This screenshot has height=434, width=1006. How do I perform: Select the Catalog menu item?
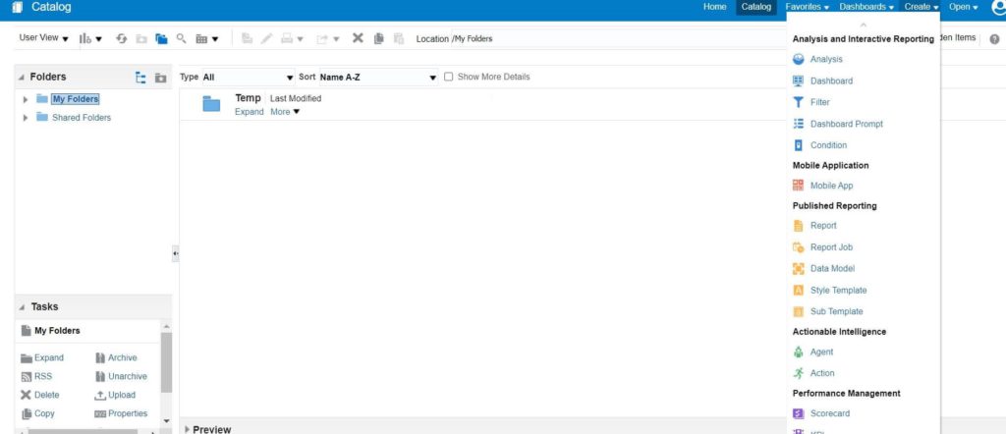(755, 7)
